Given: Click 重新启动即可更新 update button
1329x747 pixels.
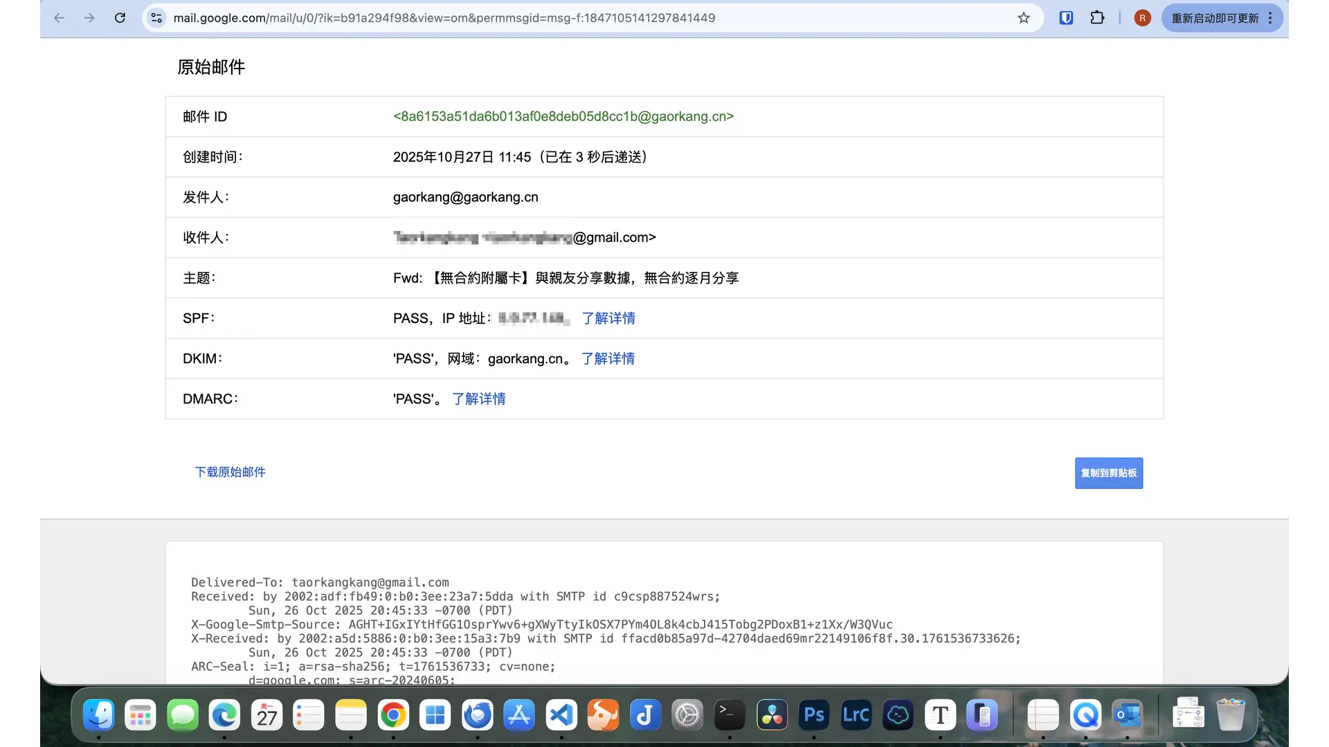Looking at the screenshot, I should [x=1215, y=18].
